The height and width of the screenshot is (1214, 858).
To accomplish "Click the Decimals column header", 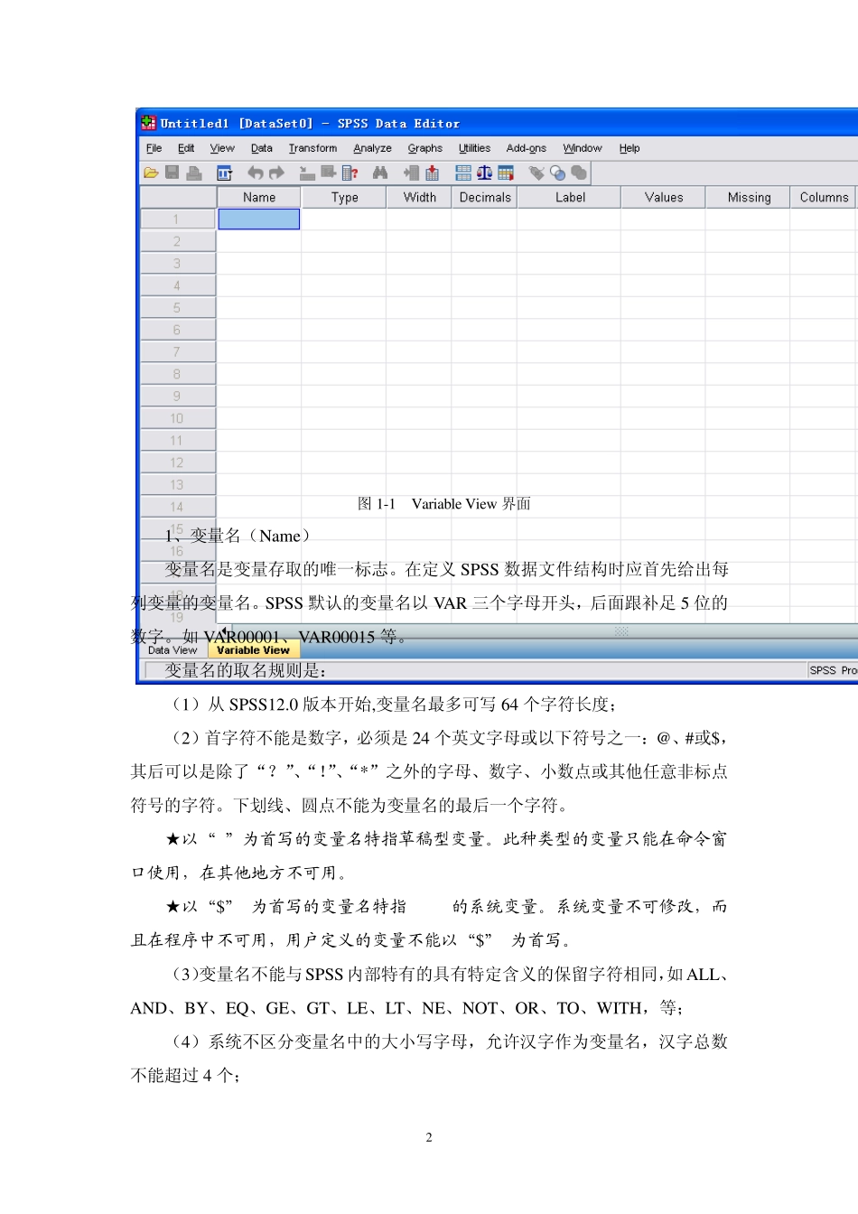I will 485,197.
